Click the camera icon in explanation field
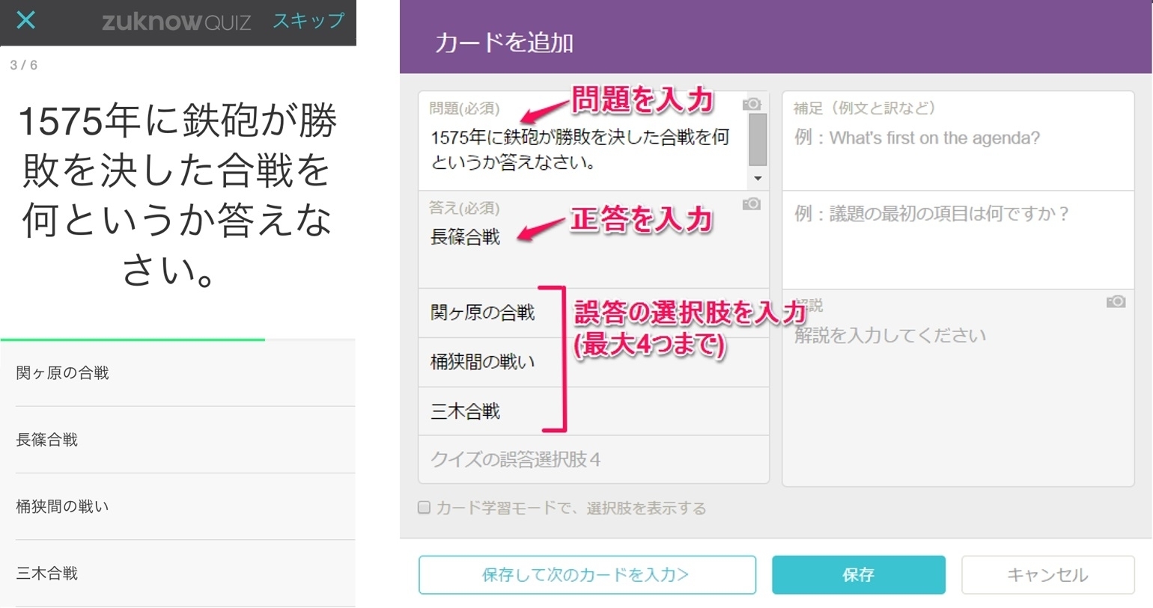The width and height of the screenshot is (1153, 608). (x=1116, y=301)
